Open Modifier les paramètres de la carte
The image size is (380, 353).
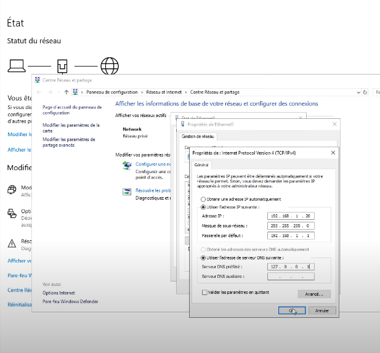click(71, 128)
